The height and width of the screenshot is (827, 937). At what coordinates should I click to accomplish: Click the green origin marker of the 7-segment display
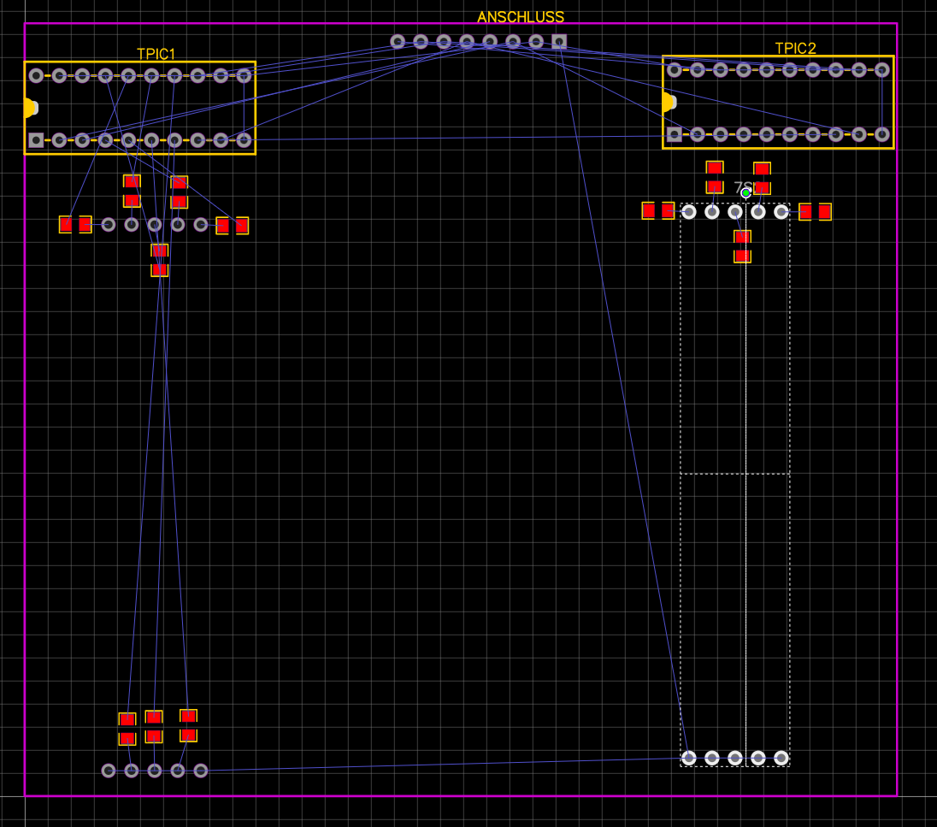click(x=746, y=192)
